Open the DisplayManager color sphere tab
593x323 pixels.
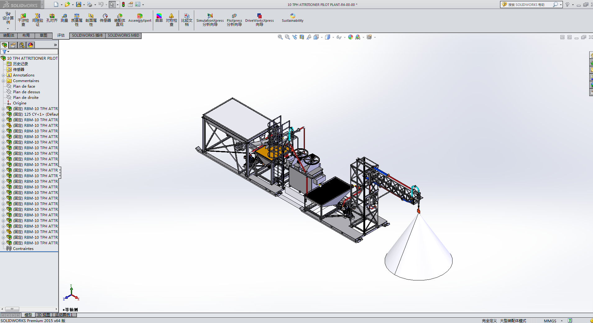[30, 45]
